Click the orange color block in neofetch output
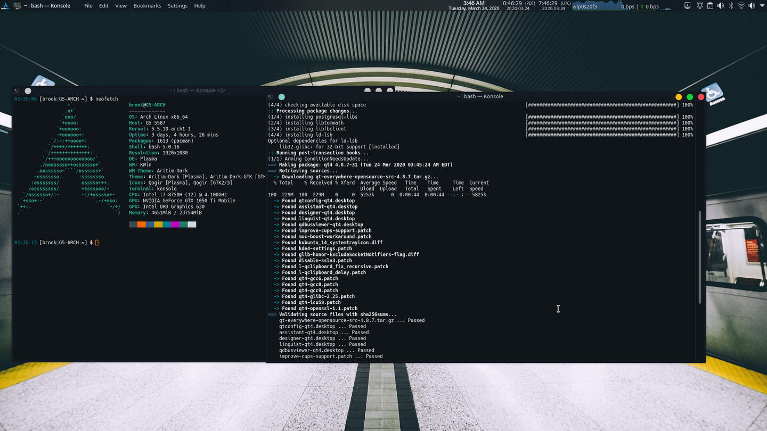Viewport: 767px width, 431px height. pos(142,225)
